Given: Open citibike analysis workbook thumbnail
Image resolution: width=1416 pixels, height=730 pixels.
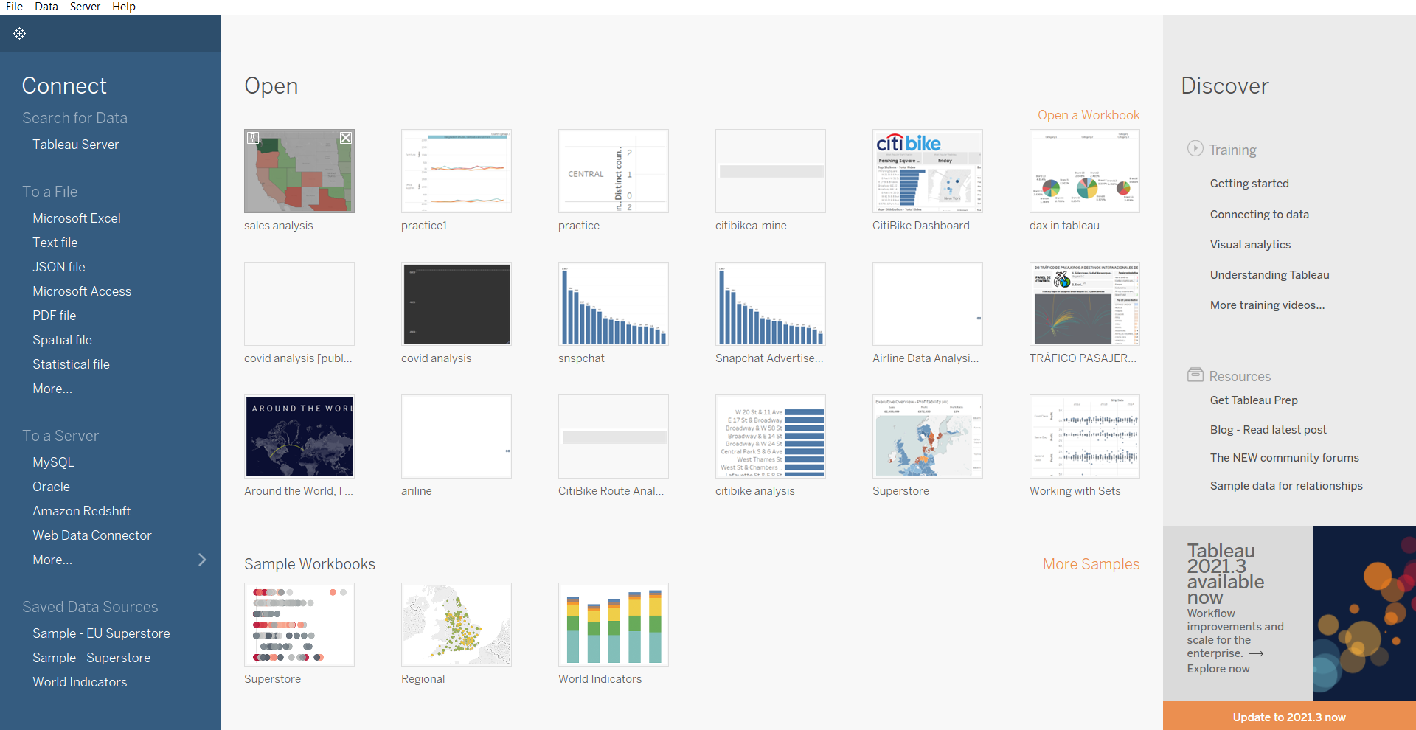Looking at the screenshot, I should [x=771, y=437].
